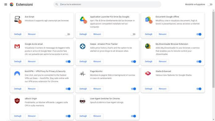Click Rimuovi for Stadia Enhanced
The height and width of the screenshot is (121, 215).
coord(162,89)
